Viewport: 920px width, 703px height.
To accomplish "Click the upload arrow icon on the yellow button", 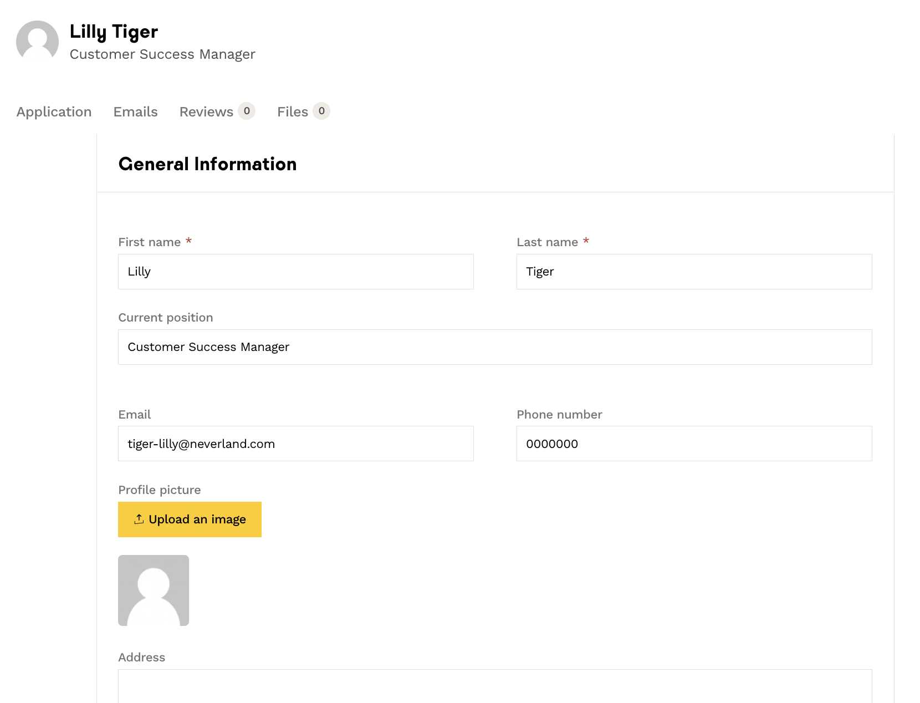I will point(139,519).
